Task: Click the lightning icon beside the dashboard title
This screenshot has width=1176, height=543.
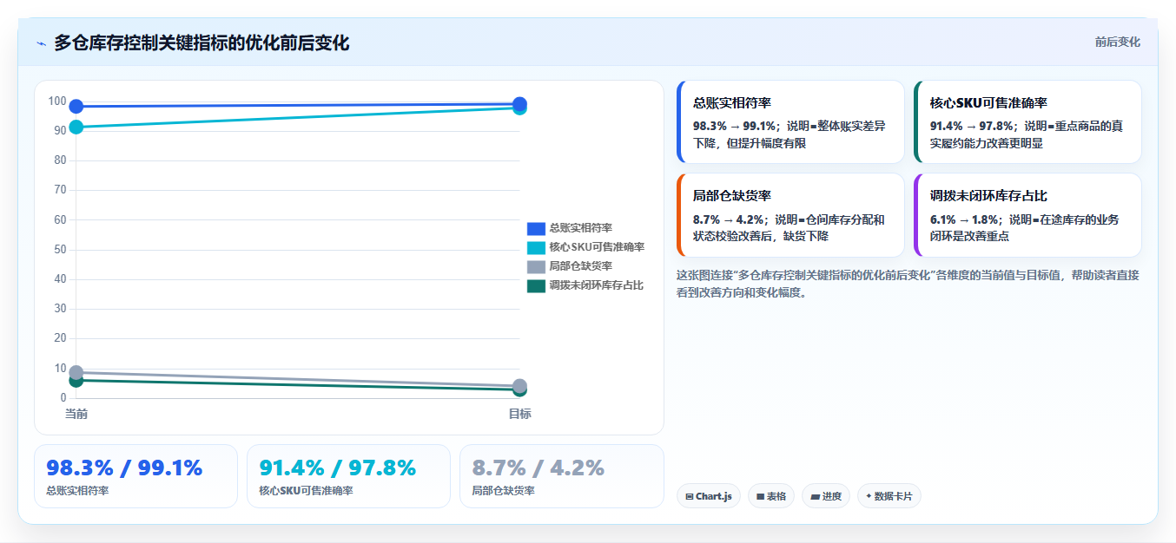Action: click(41, 43)
